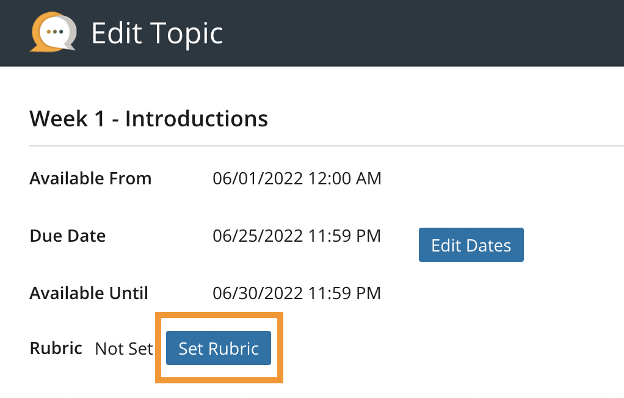Select the Week 1 - Introductions heading
This screenshot has width=624, height=398.
148,118
